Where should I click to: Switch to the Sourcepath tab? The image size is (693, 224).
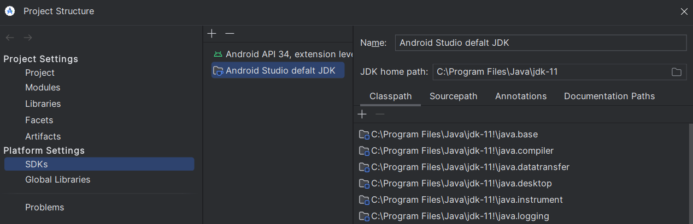pos(453,96)
